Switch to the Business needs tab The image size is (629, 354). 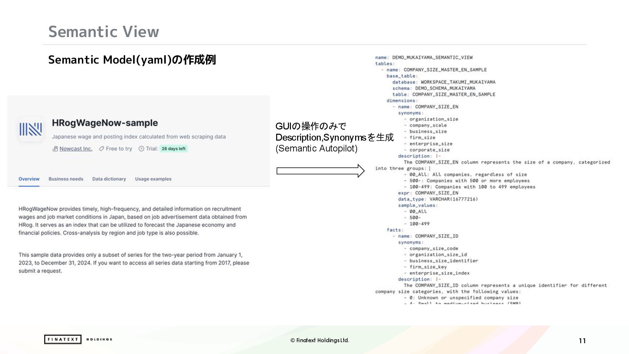(66, 179)
